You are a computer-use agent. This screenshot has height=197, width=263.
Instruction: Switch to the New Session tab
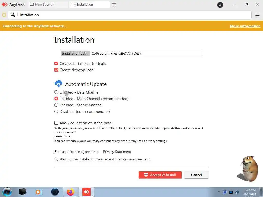[x=48, y=5]
